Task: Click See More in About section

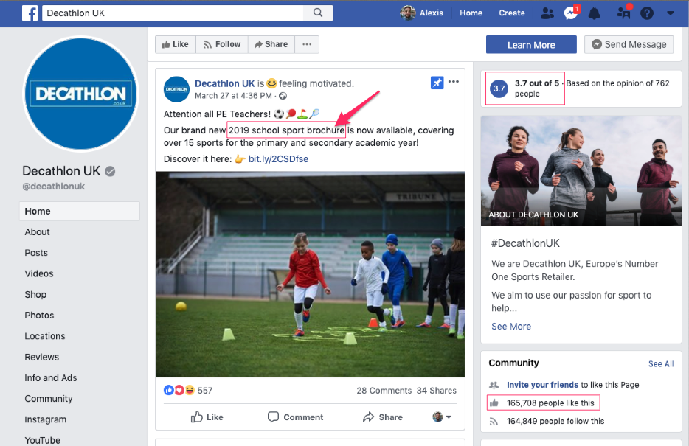Action: (x=511, y=326)
